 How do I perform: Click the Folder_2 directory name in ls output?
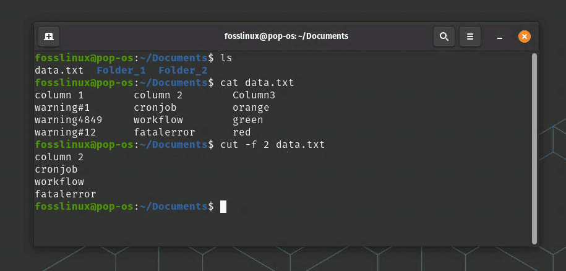pyautogui.click(x=182, y=71)
